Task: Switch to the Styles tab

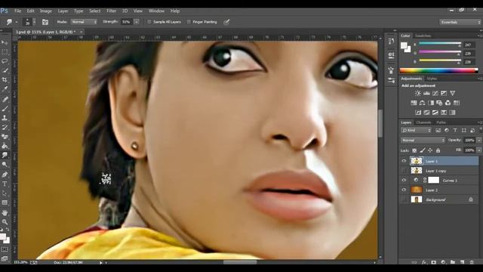Action: tap(432, 79)
